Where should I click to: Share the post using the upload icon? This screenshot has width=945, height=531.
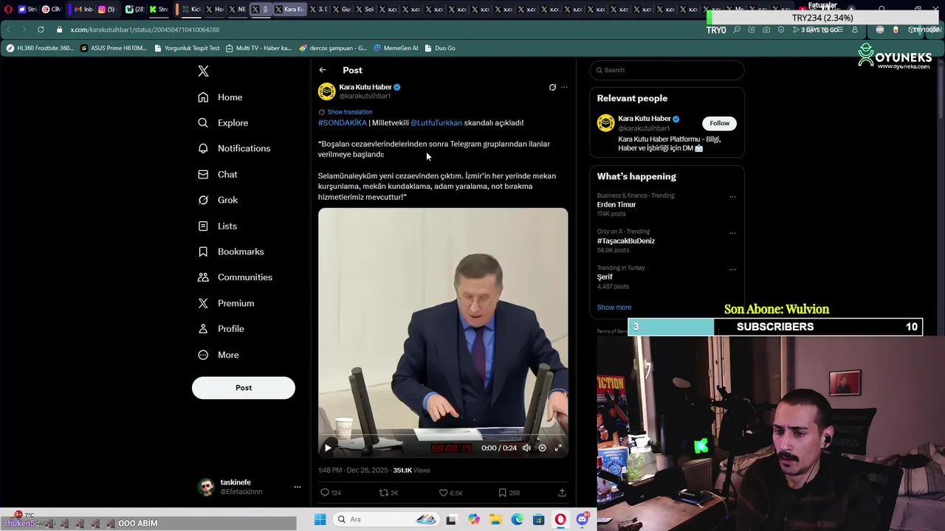[x=562, y=493]
